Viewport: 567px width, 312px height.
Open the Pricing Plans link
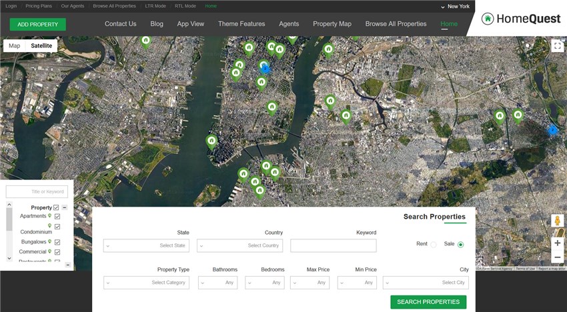(x=39, y=6)
